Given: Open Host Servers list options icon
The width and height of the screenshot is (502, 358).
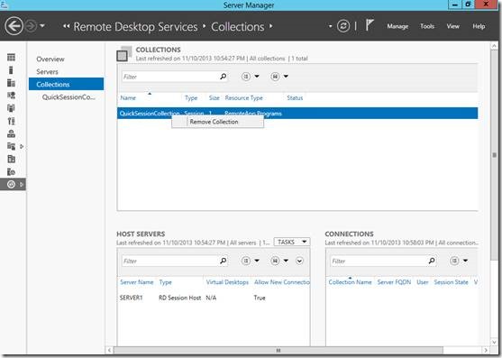Looking at the screenshot, I should [246, 261].
